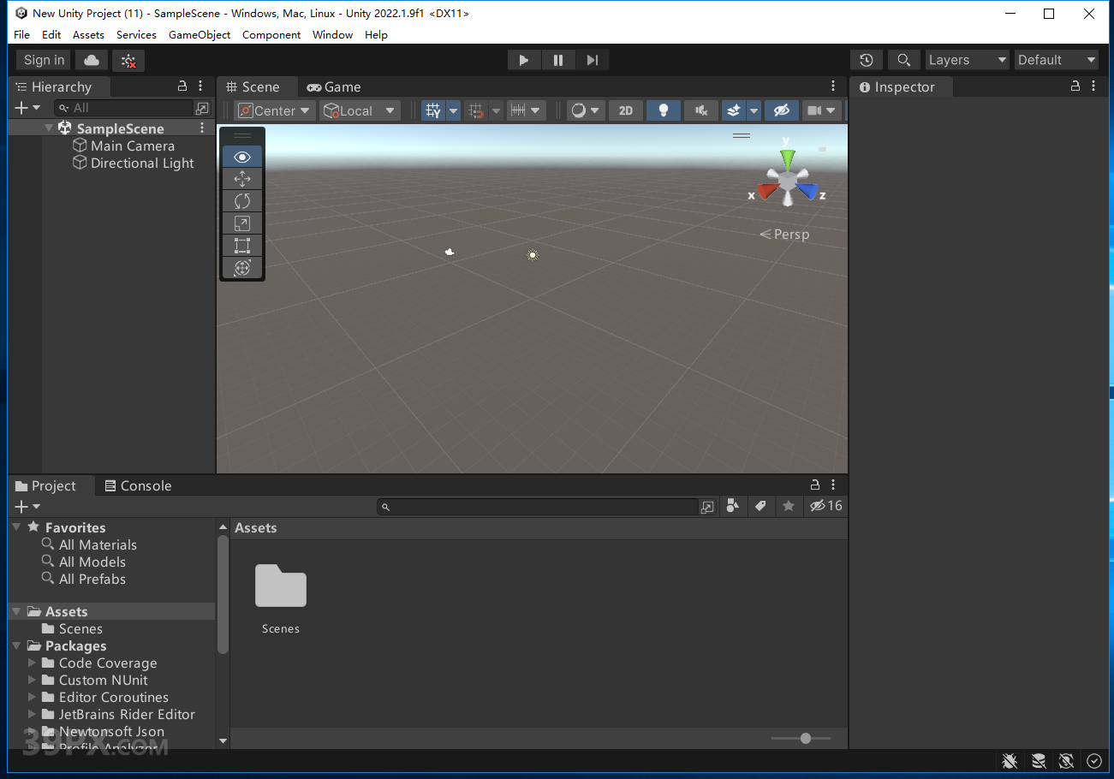Open the Window menu
This screenshot has width=1114, height=779.
coord(332,35)
